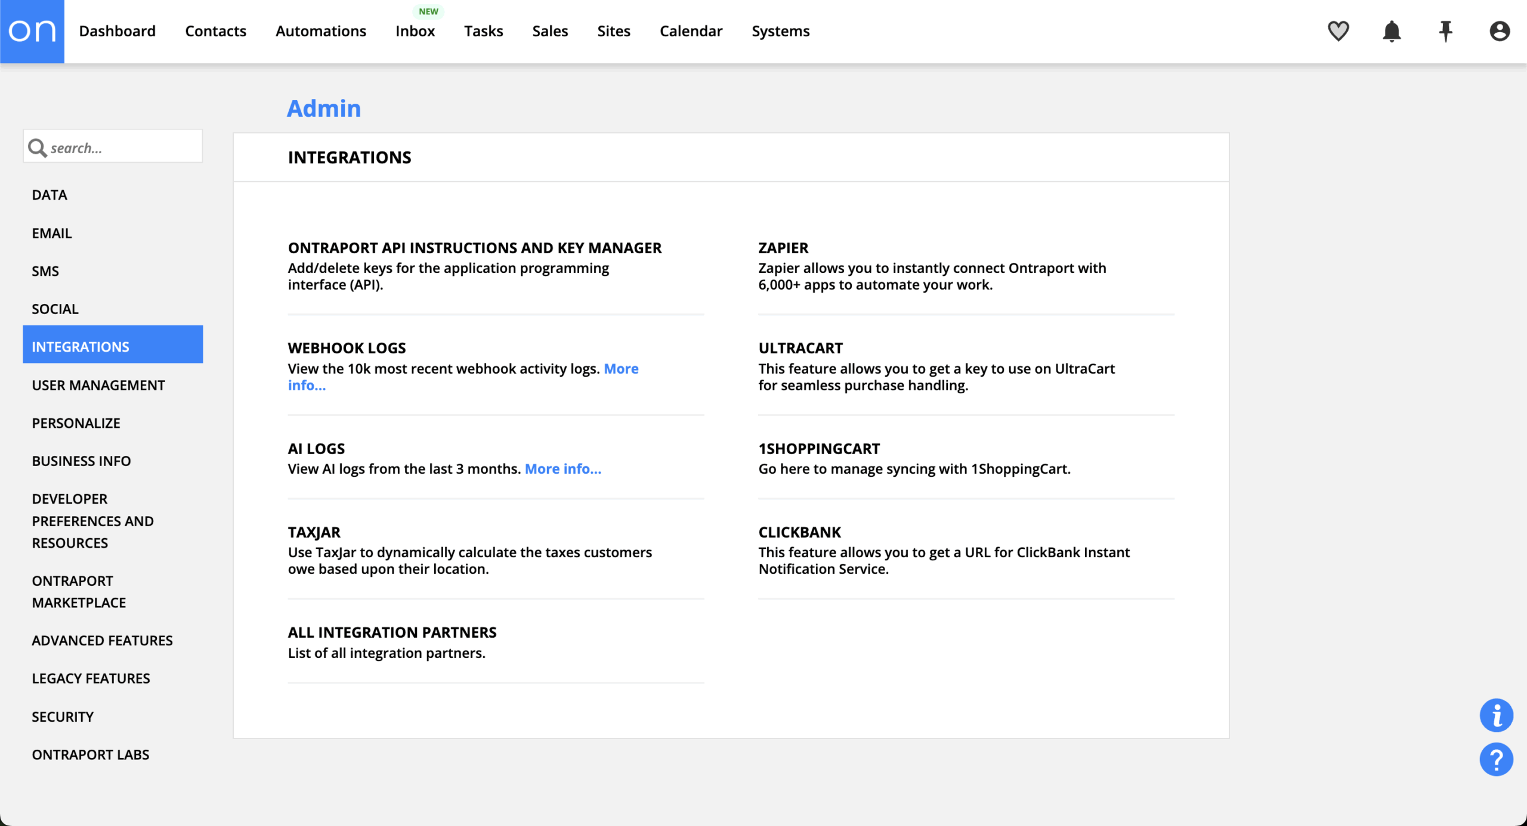
Task: Open BUSINESS INFO settings
Action: pyautogui.click(x=81, y=461)
